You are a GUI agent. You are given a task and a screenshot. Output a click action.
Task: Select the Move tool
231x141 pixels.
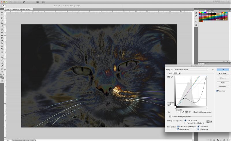2,12
